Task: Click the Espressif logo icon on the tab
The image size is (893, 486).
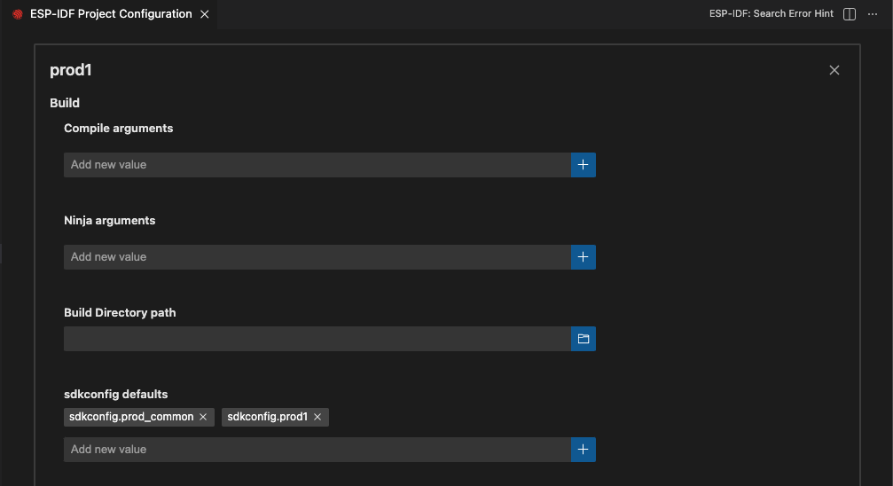Action: point(18,14)
